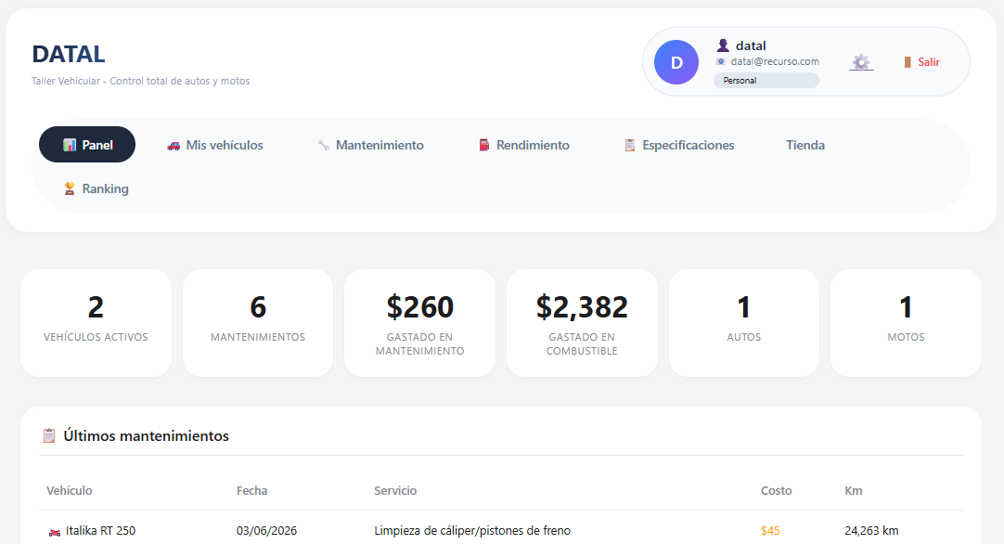Click the wrench icon beside Mantenimiento

(323, 146)
